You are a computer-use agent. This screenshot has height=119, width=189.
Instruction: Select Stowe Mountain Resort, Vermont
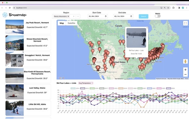click(28, 43)
